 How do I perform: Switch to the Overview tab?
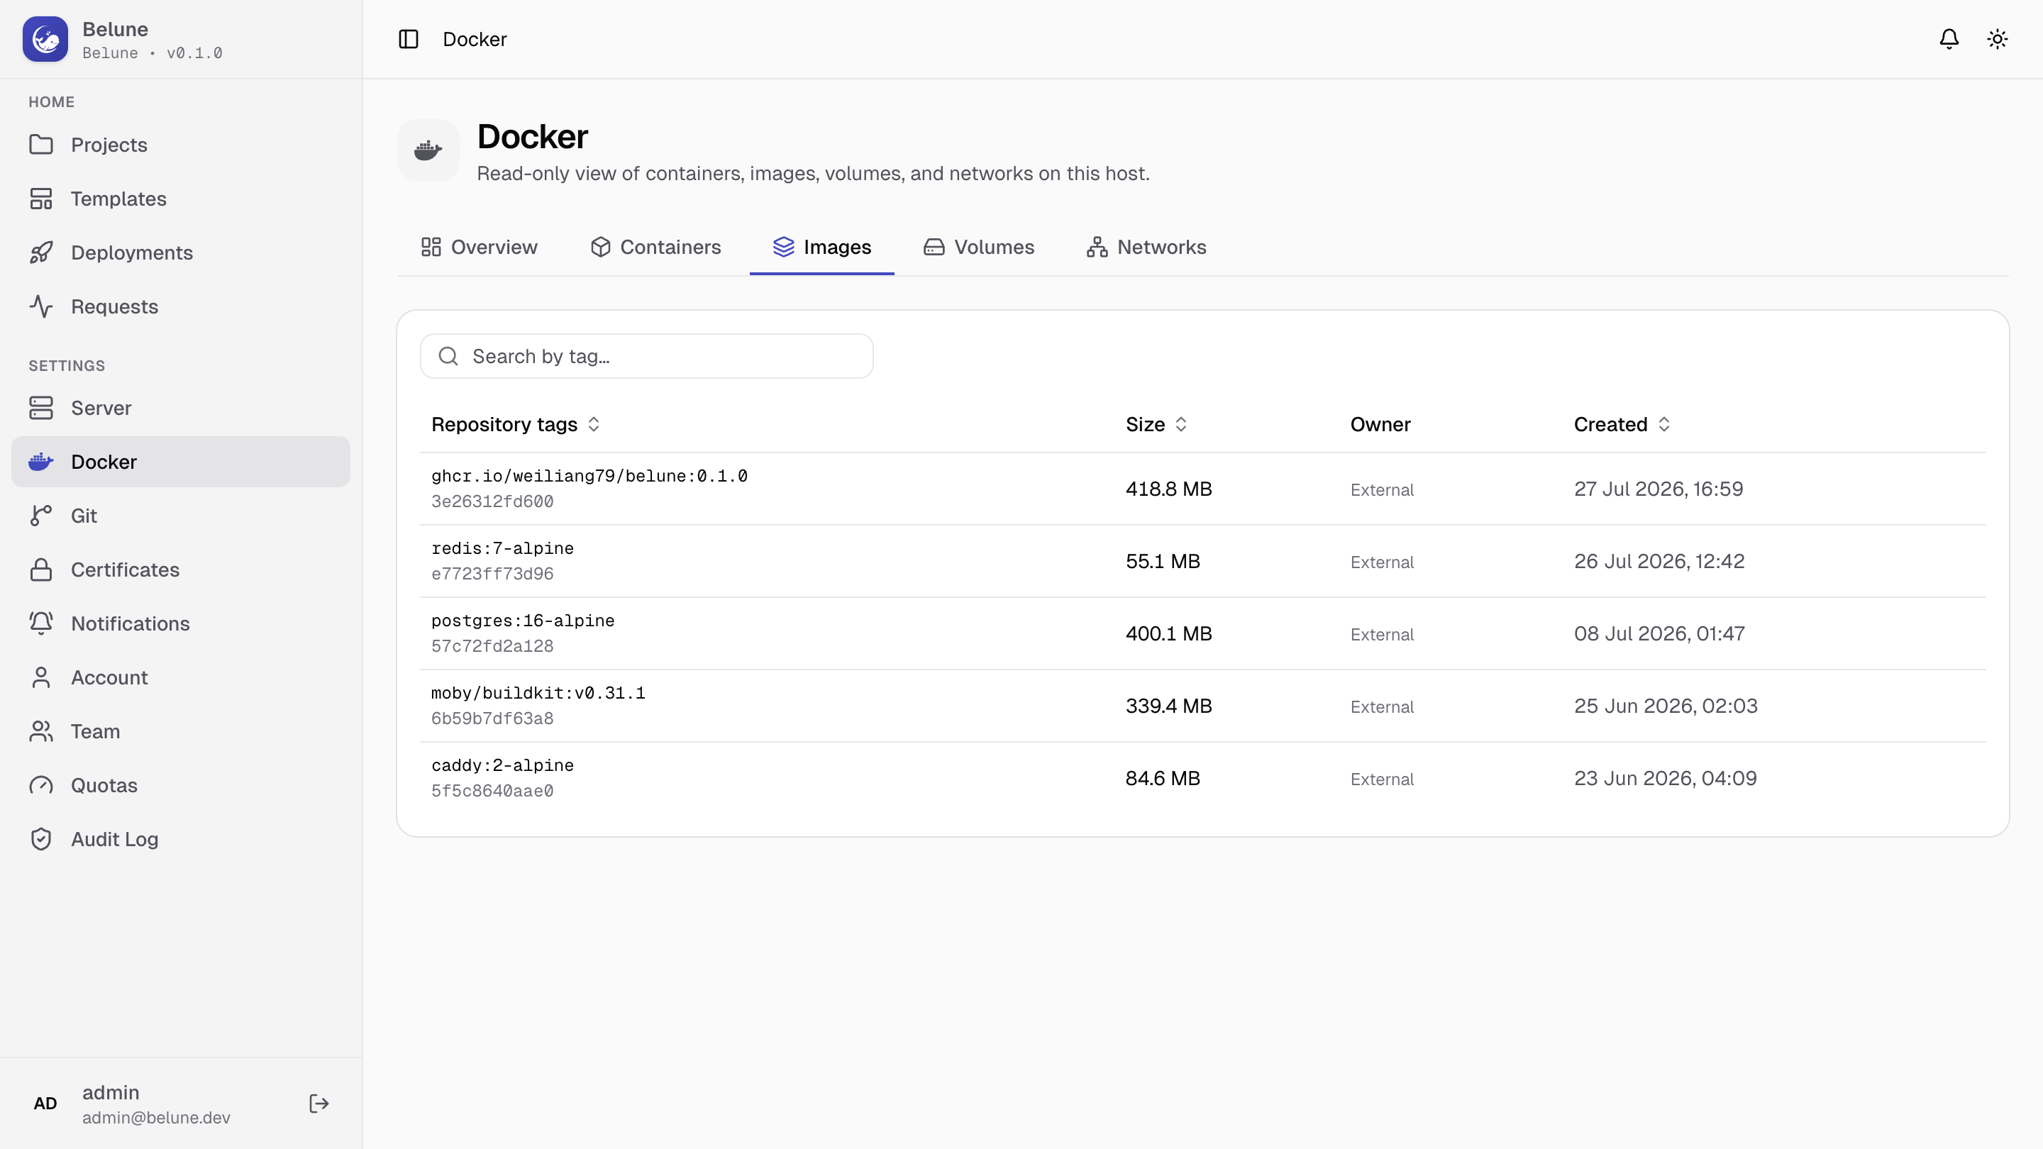click(479, 247)
